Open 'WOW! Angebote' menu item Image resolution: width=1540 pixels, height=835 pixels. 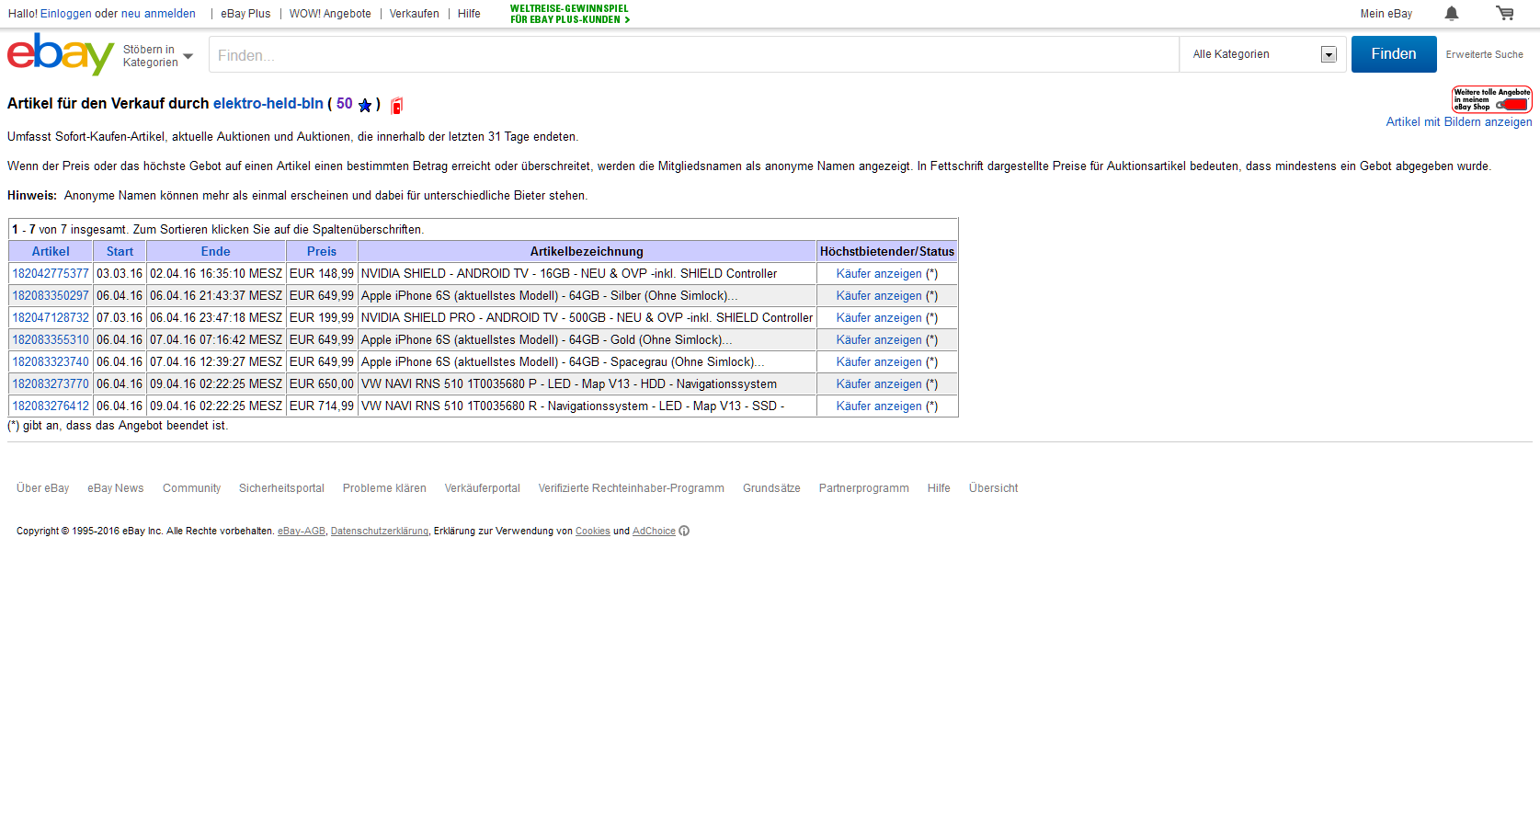(x=330, y=14)
